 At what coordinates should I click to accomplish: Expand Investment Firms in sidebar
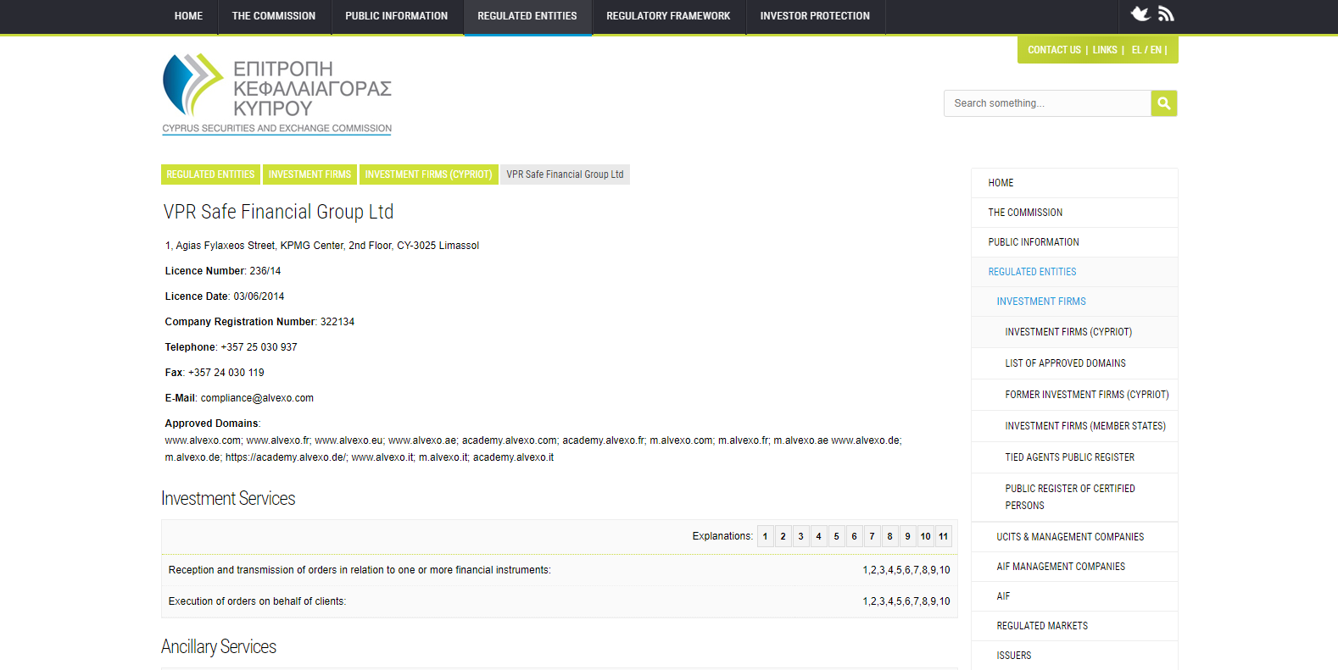click(x=1040, y=302)
